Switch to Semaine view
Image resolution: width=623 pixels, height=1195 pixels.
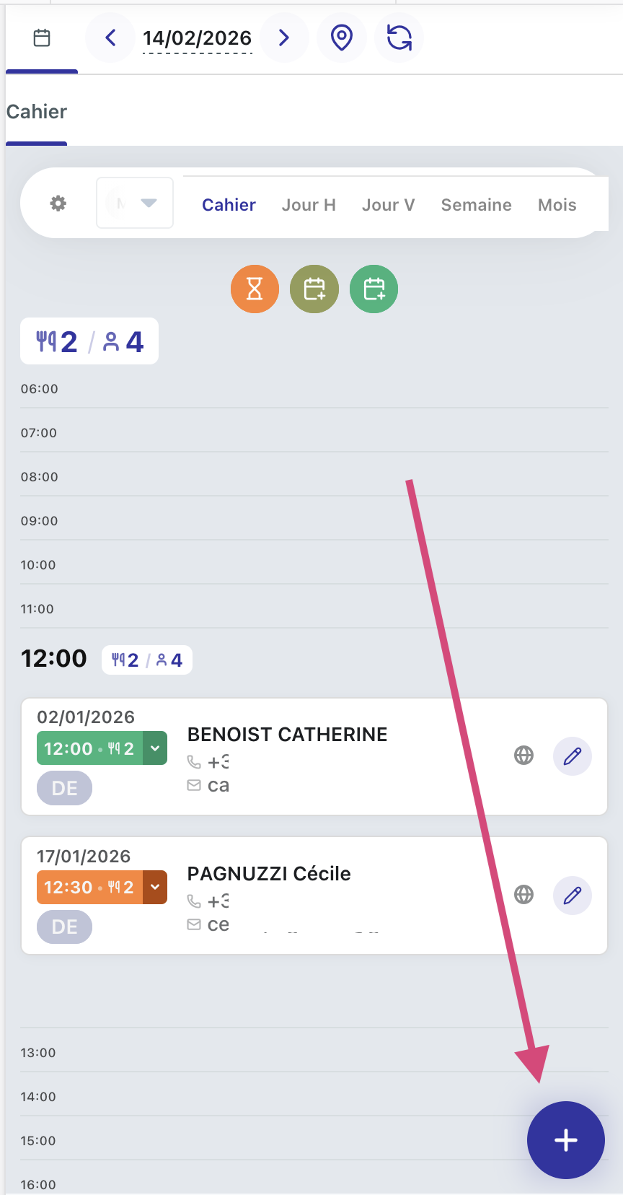coord(476,205)
